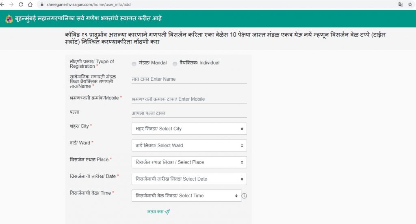This screenshot has width=416, height=224.
Task: Expand the Select Ward dropdown
Action: pos(189,145)
